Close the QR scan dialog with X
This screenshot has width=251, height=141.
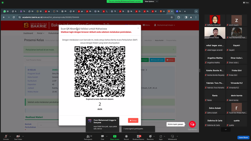point(138,28)
